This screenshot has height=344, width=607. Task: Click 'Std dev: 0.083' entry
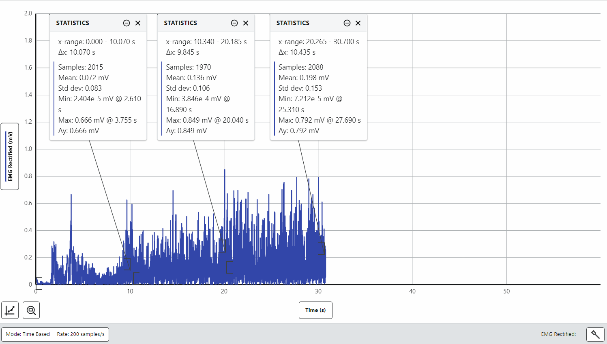(x=80, y=88)
